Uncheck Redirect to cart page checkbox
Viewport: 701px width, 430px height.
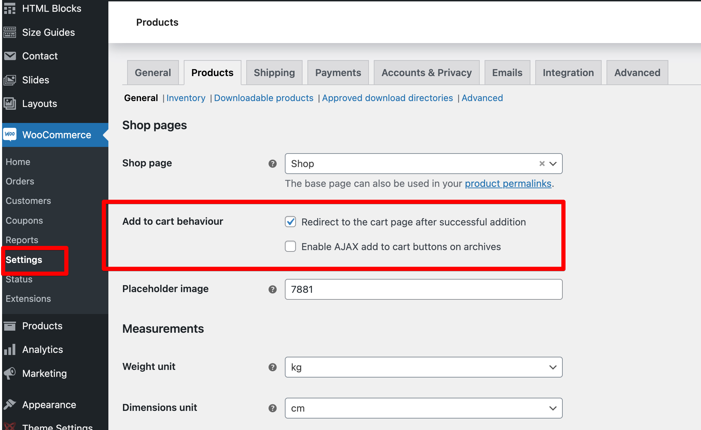[x=290, y=222]
